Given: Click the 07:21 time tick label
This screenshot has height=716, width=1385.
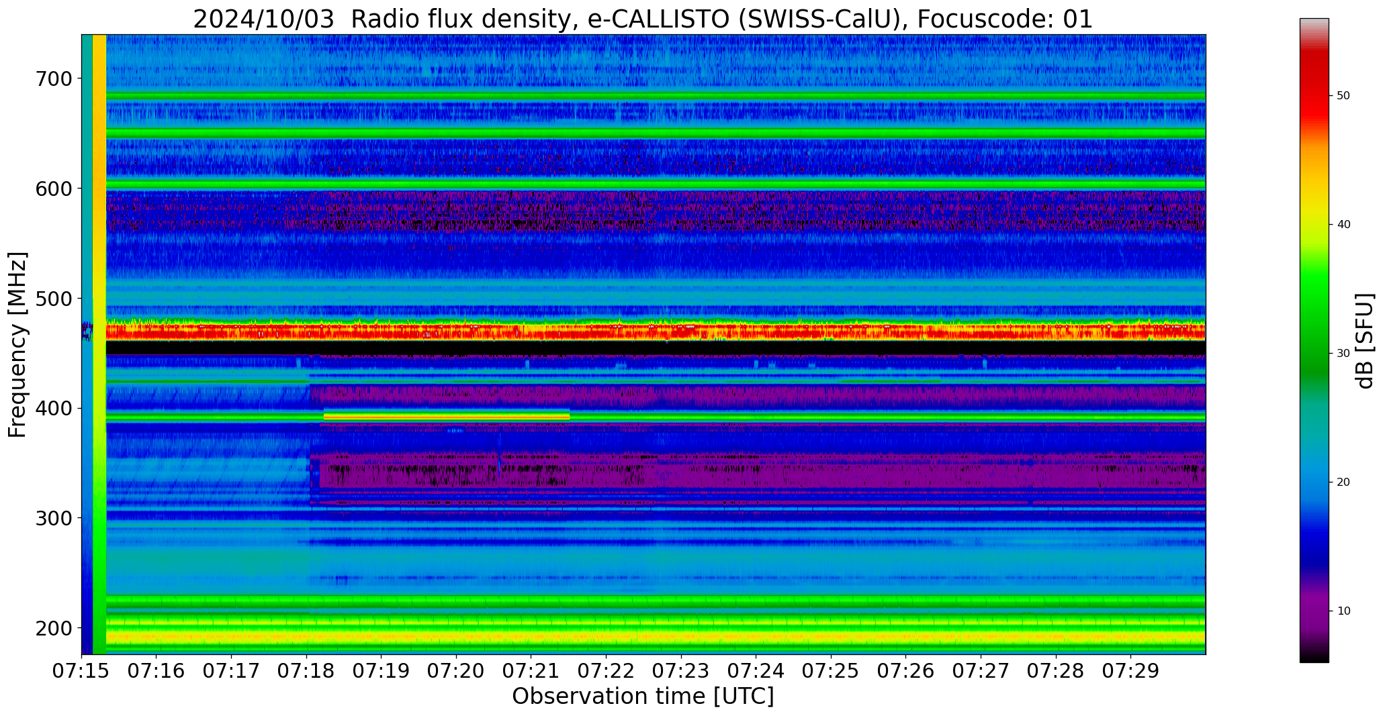Looking at the screenshot, I should (x=531, y=671).
